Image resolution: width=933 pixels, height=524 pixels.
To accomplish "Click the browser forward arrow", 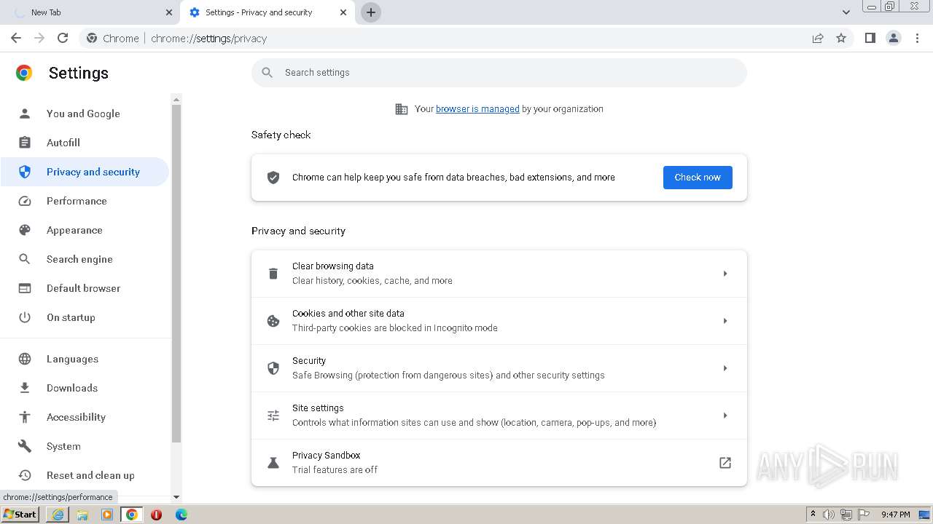I will pyautogui.click(x=39, y=38).
